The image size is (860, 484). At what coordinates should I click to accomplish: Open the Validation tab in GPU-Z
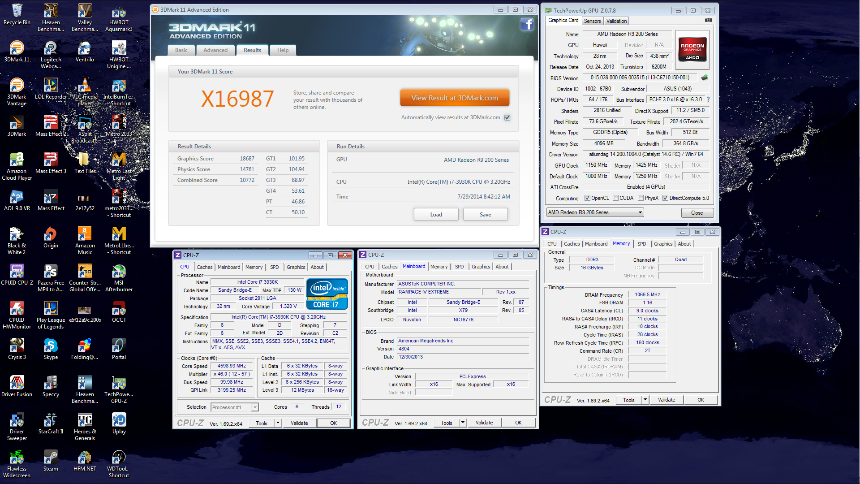pyautogui.click(x=616, y=21)
